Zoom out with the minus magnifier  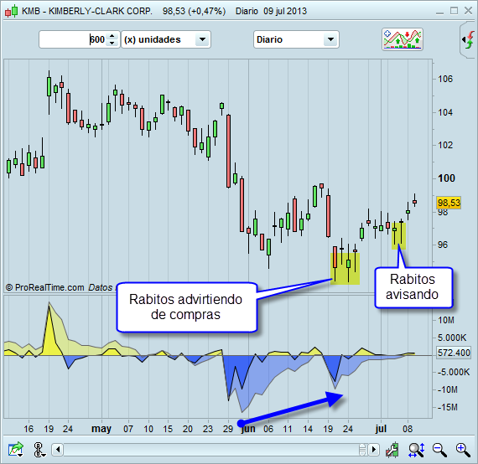pyautogui.click(x=439, y=450)
